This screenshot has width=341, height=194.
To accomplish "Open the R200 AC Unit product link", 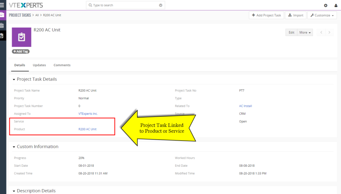I will tap(87, 129).
